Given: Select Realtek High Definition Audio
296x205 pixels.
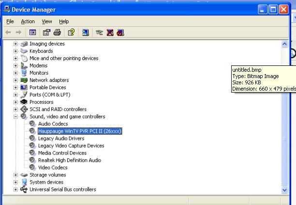Looking at the screenshot, I should click(70, 160).
